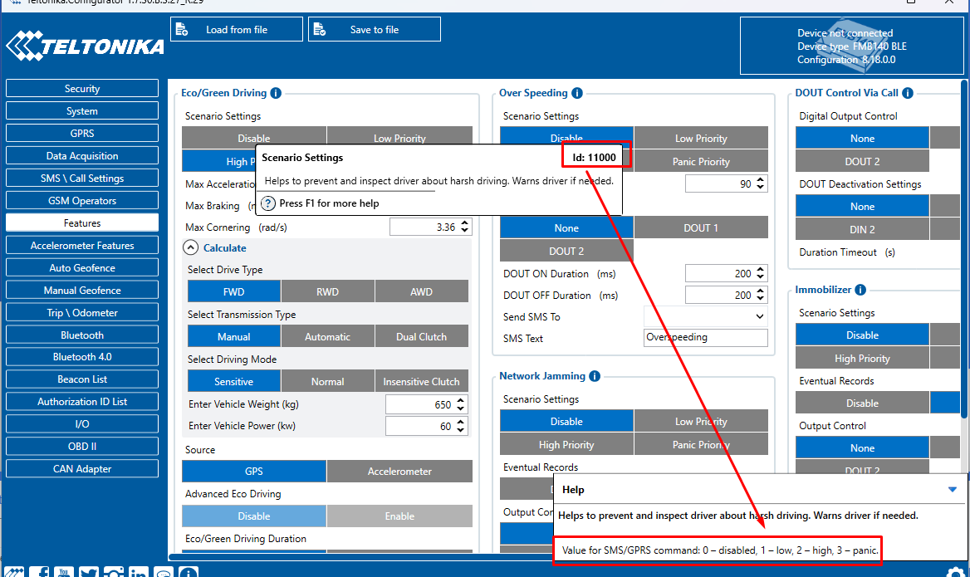
Task: Open the CAN Adapter section
Action: click(82, 469)
